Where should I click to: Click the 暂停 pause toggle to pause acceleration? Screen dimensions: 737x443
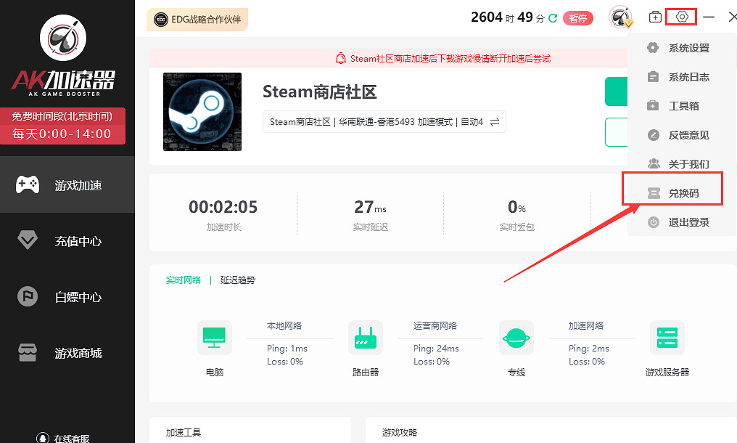point(578,18)
